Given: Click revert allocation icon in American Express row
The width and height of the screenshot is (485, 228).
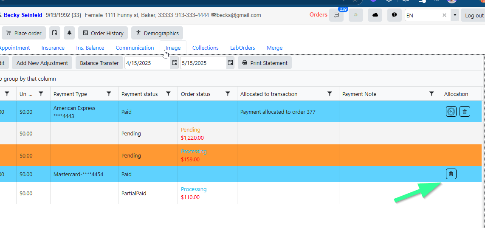Looking at the screenshot, I should click(451, 111).
